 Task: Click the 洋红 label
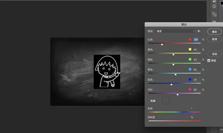(150, 89)
